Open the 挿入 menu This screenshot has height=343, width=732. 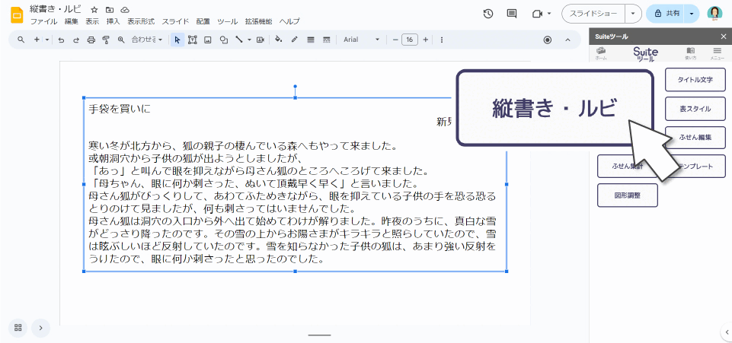113,22
